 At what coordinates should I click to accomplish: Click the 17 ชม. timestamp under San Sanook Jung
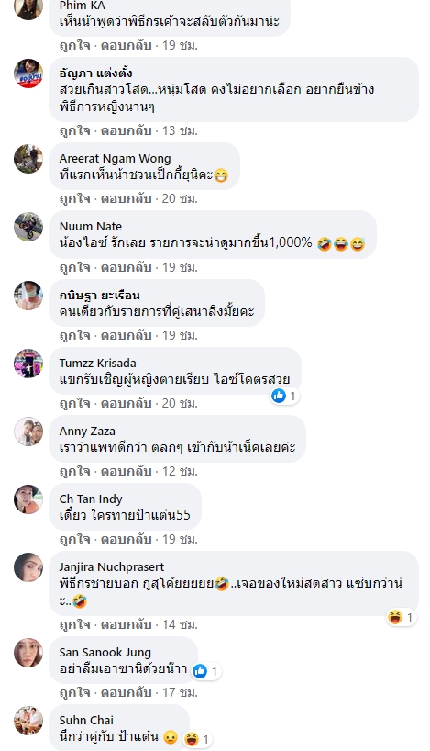coord(180,692)
